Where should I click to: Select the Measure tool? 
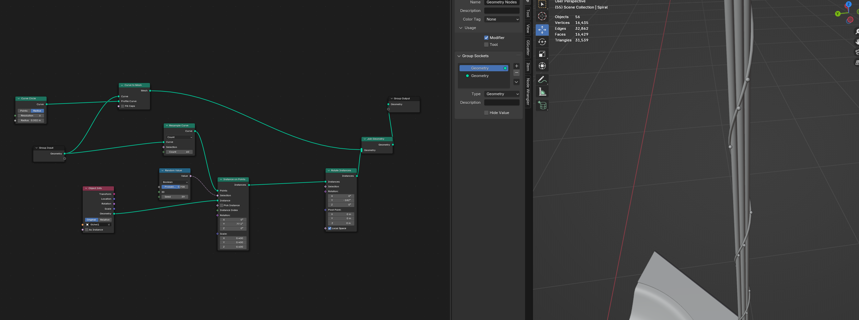(542, 92)
